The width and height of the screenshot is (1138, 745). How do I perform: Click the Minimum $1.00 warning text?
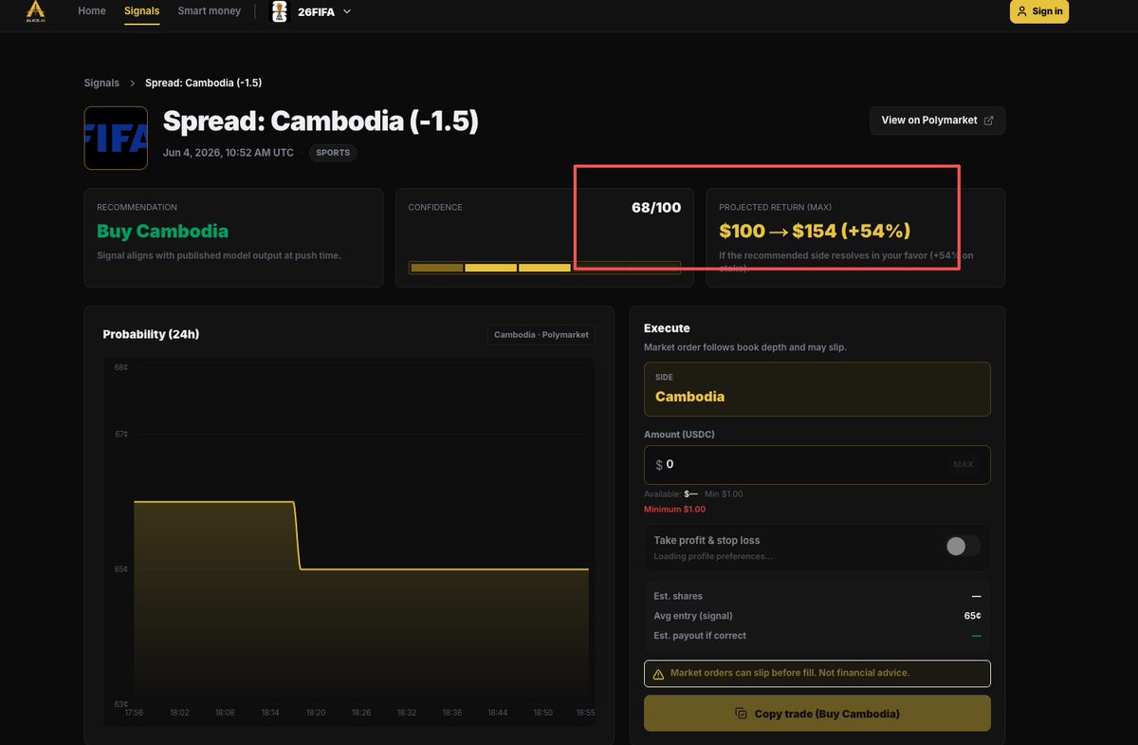tap(674, 510)
